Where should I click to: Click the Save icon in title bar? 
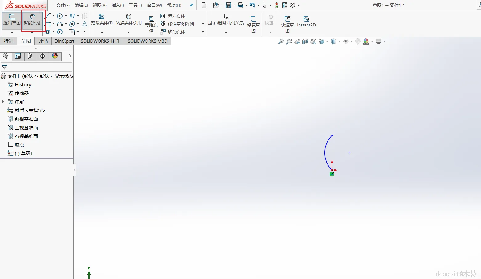(228, 5)
